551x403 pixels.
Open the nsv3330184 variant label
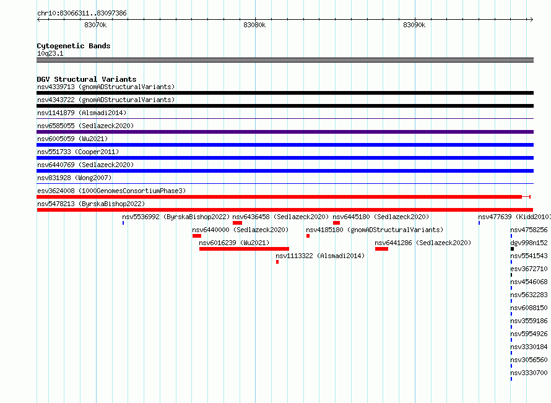pyautogui.click(x=529, y=347)
